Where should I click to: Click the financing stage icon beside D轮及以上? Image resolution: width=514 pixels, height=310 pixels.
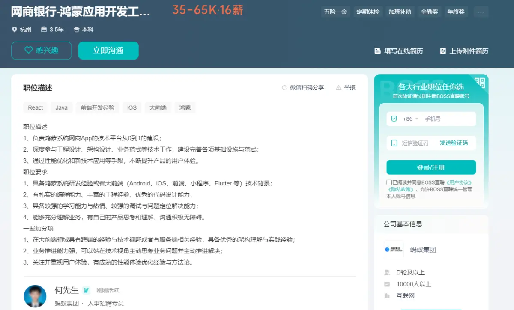click(387, 272)
